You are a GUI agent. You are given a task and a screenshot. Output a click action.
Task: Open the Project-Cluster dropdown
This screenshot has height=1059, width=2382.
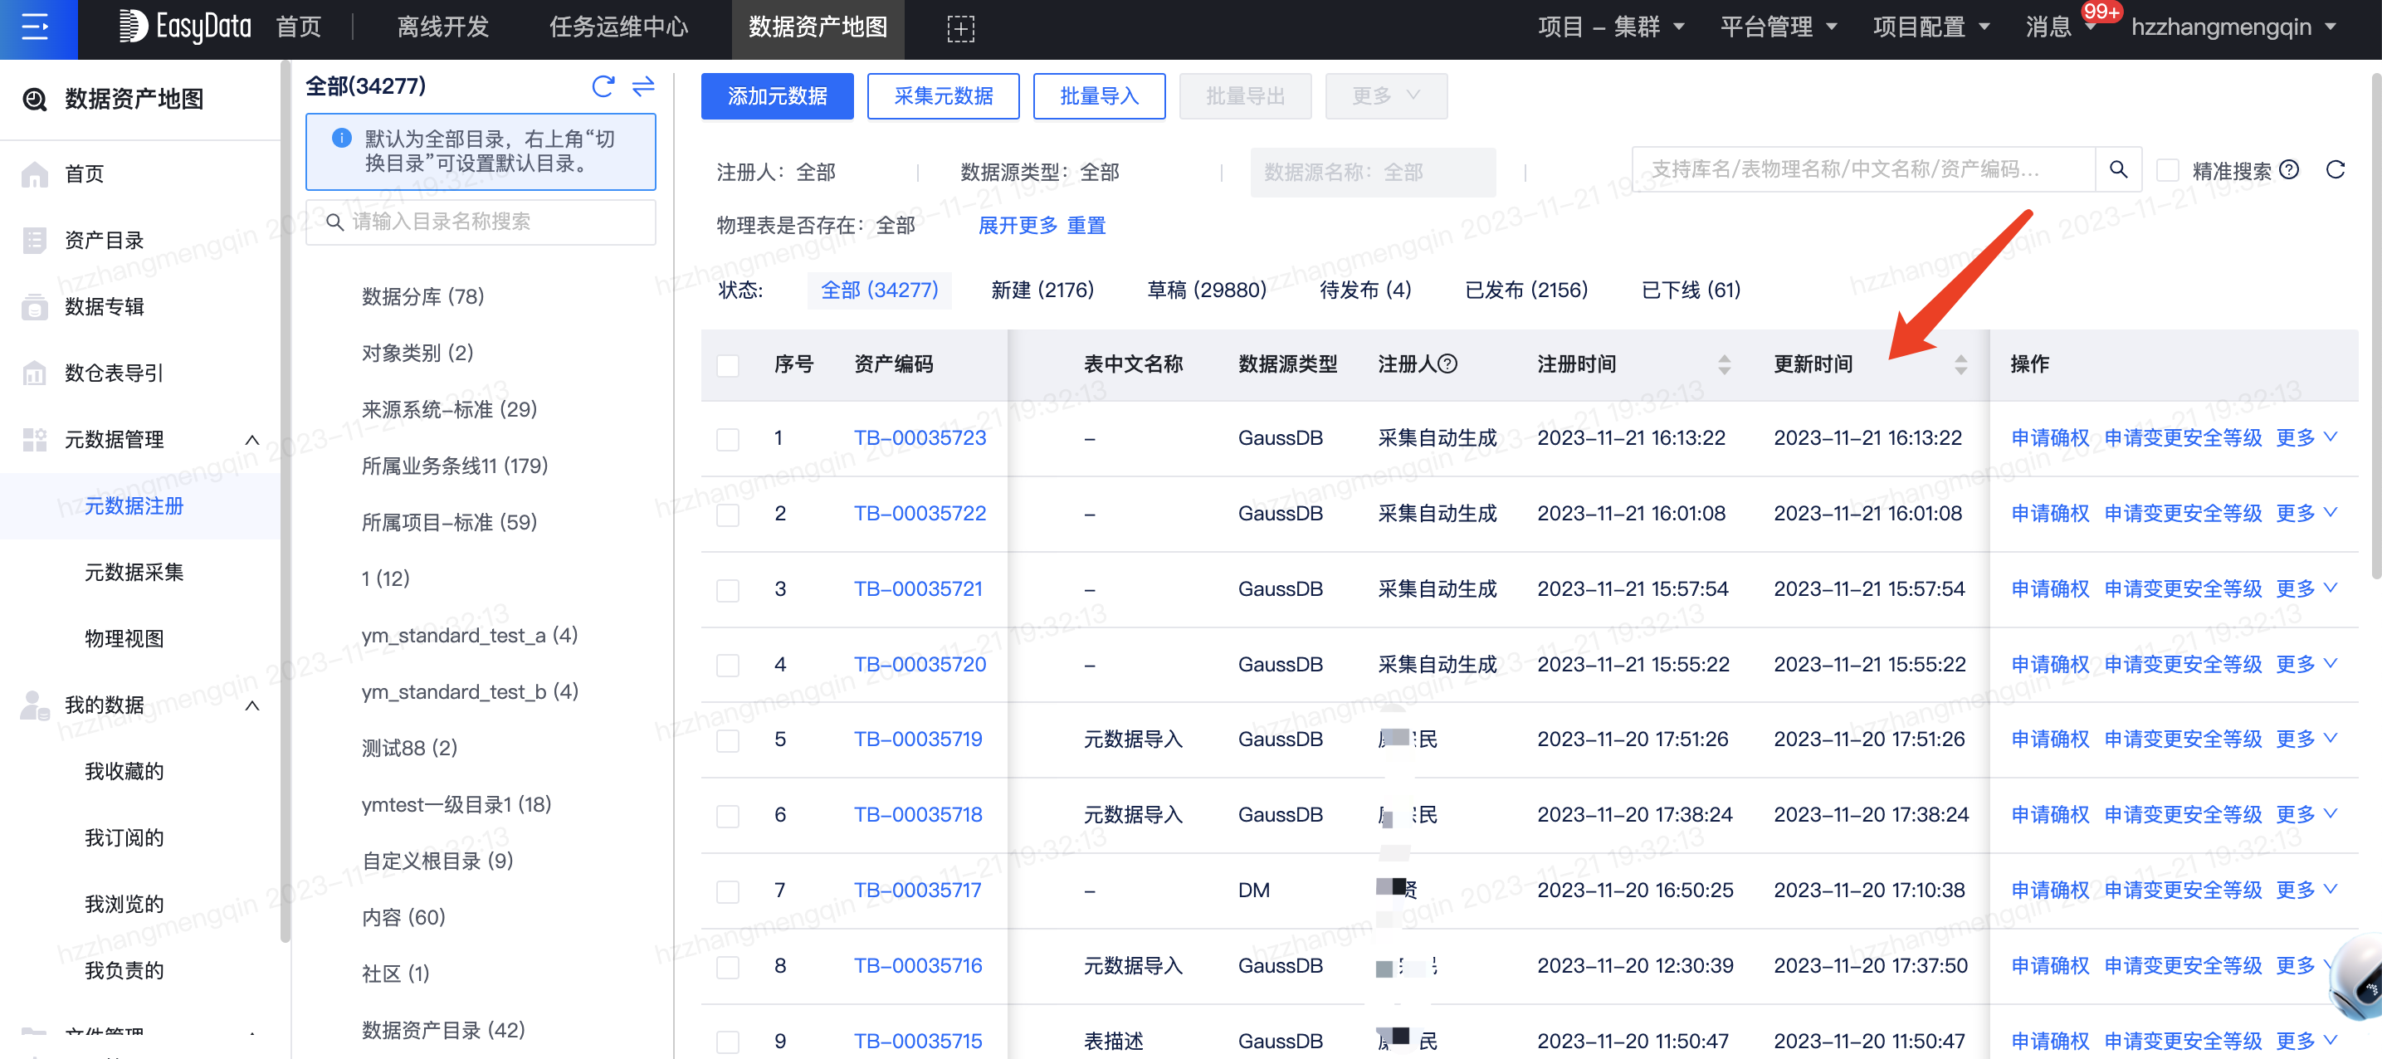tap(1611, 27)
